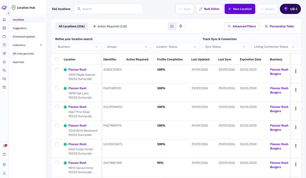Click the Sync button
The height and width of the screenshot is (178, 306).
click(x=185, y=9)
